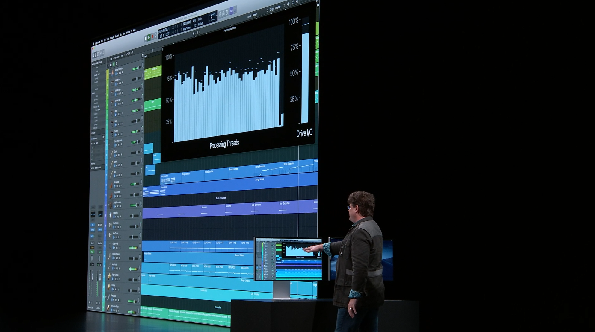Click the green Play button in transport

coord(149,38)
